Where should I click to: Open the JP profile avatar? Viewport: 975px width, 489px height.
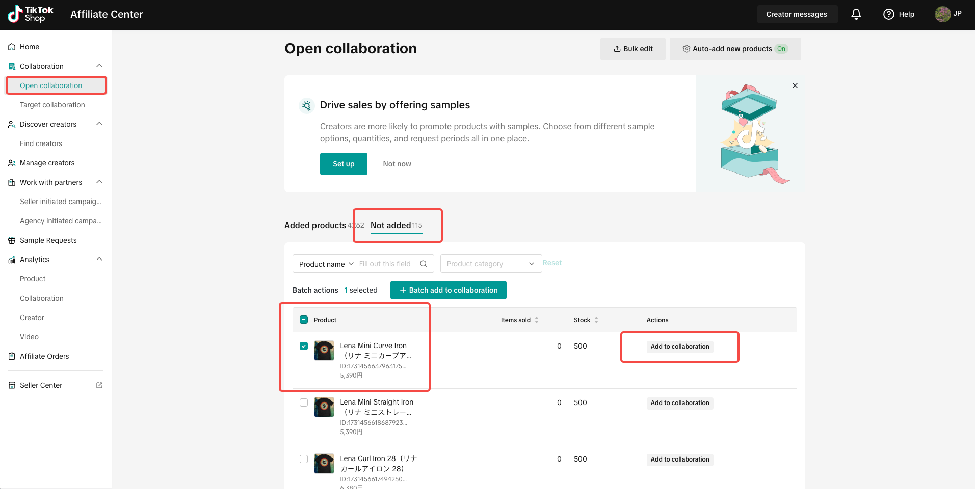coord(943,14)
